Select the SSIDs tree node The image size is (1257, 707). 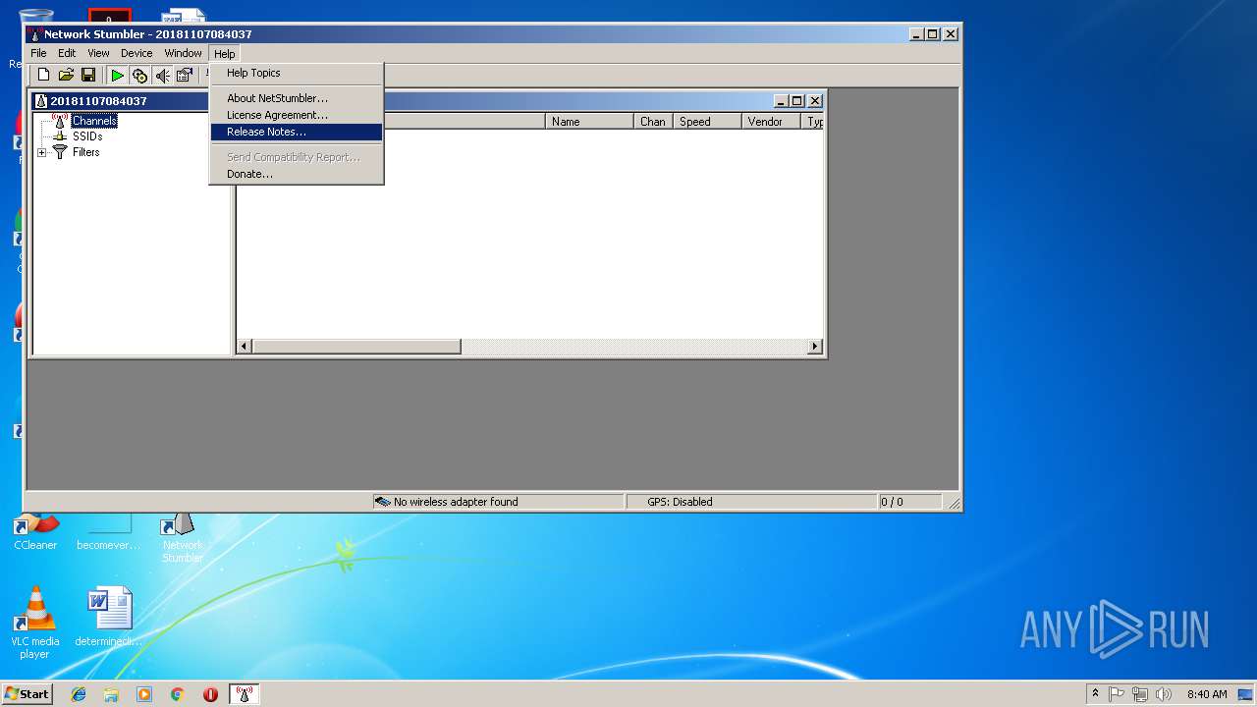coord(87,136)
